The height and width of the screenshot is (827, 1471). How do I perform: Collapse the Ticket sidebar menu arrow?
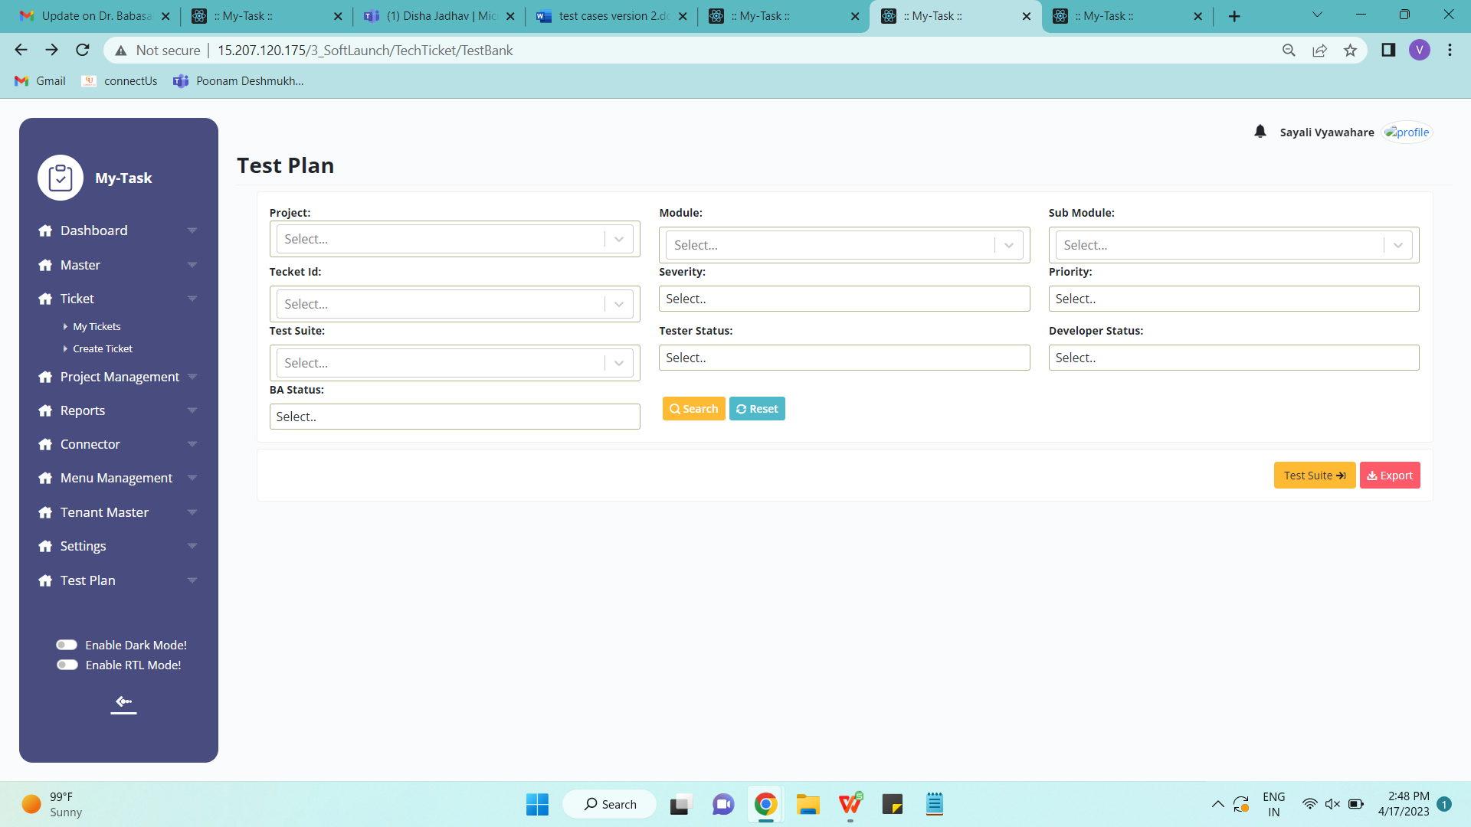(192, 299)
